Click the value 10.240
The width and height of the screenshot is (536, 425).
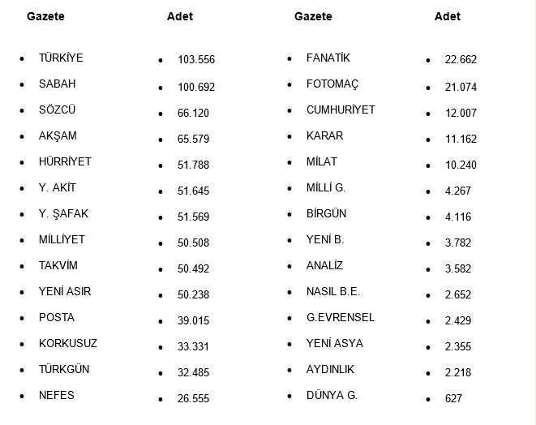(461, 165)
